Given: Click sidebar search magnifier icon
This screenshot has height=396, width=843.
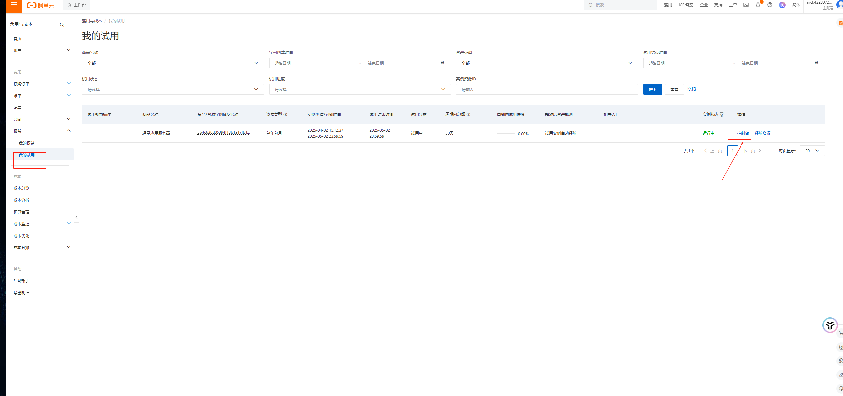Looking at the screenshot, I should click(62, 25).
